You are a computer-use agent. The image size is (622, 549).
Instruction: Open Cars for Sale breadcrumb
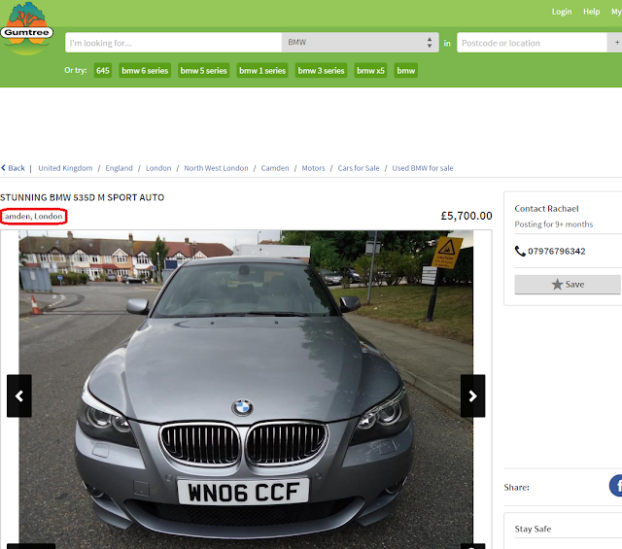tap(359, 168)
